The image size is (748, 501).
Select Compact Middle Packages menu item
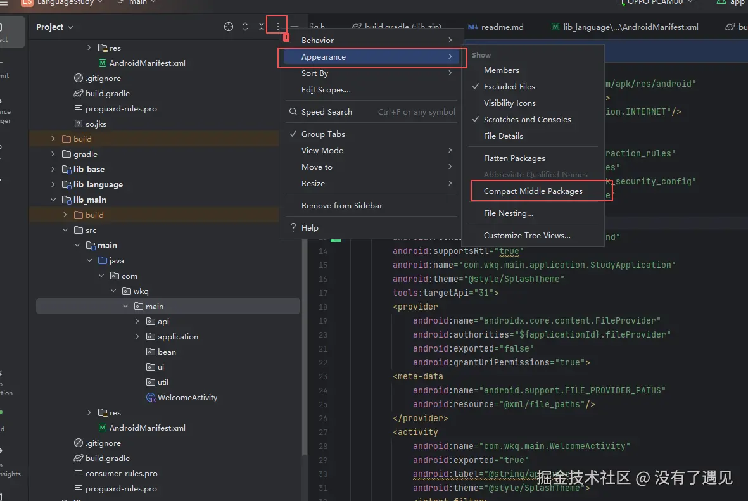tap(533, 191)
